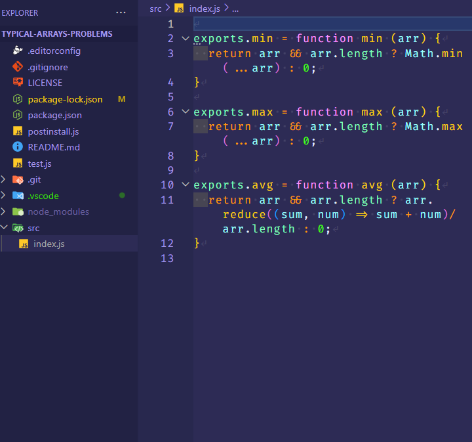The width and height of the screenshot is (472, 442).
Task: Click 'return' keyword on line 11
Action: (x=229, y=200)
